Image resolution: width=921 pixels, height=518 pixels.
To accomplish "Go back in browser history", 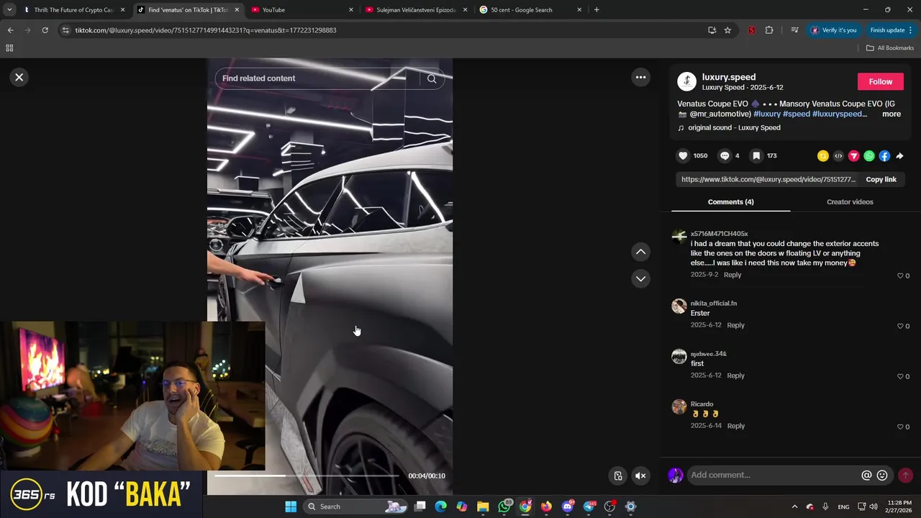I will (x=10, y=30).
